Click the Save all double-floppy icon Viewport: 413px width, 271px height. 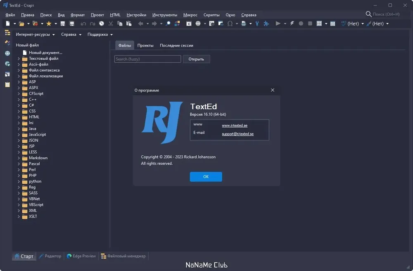click(71, 23)
